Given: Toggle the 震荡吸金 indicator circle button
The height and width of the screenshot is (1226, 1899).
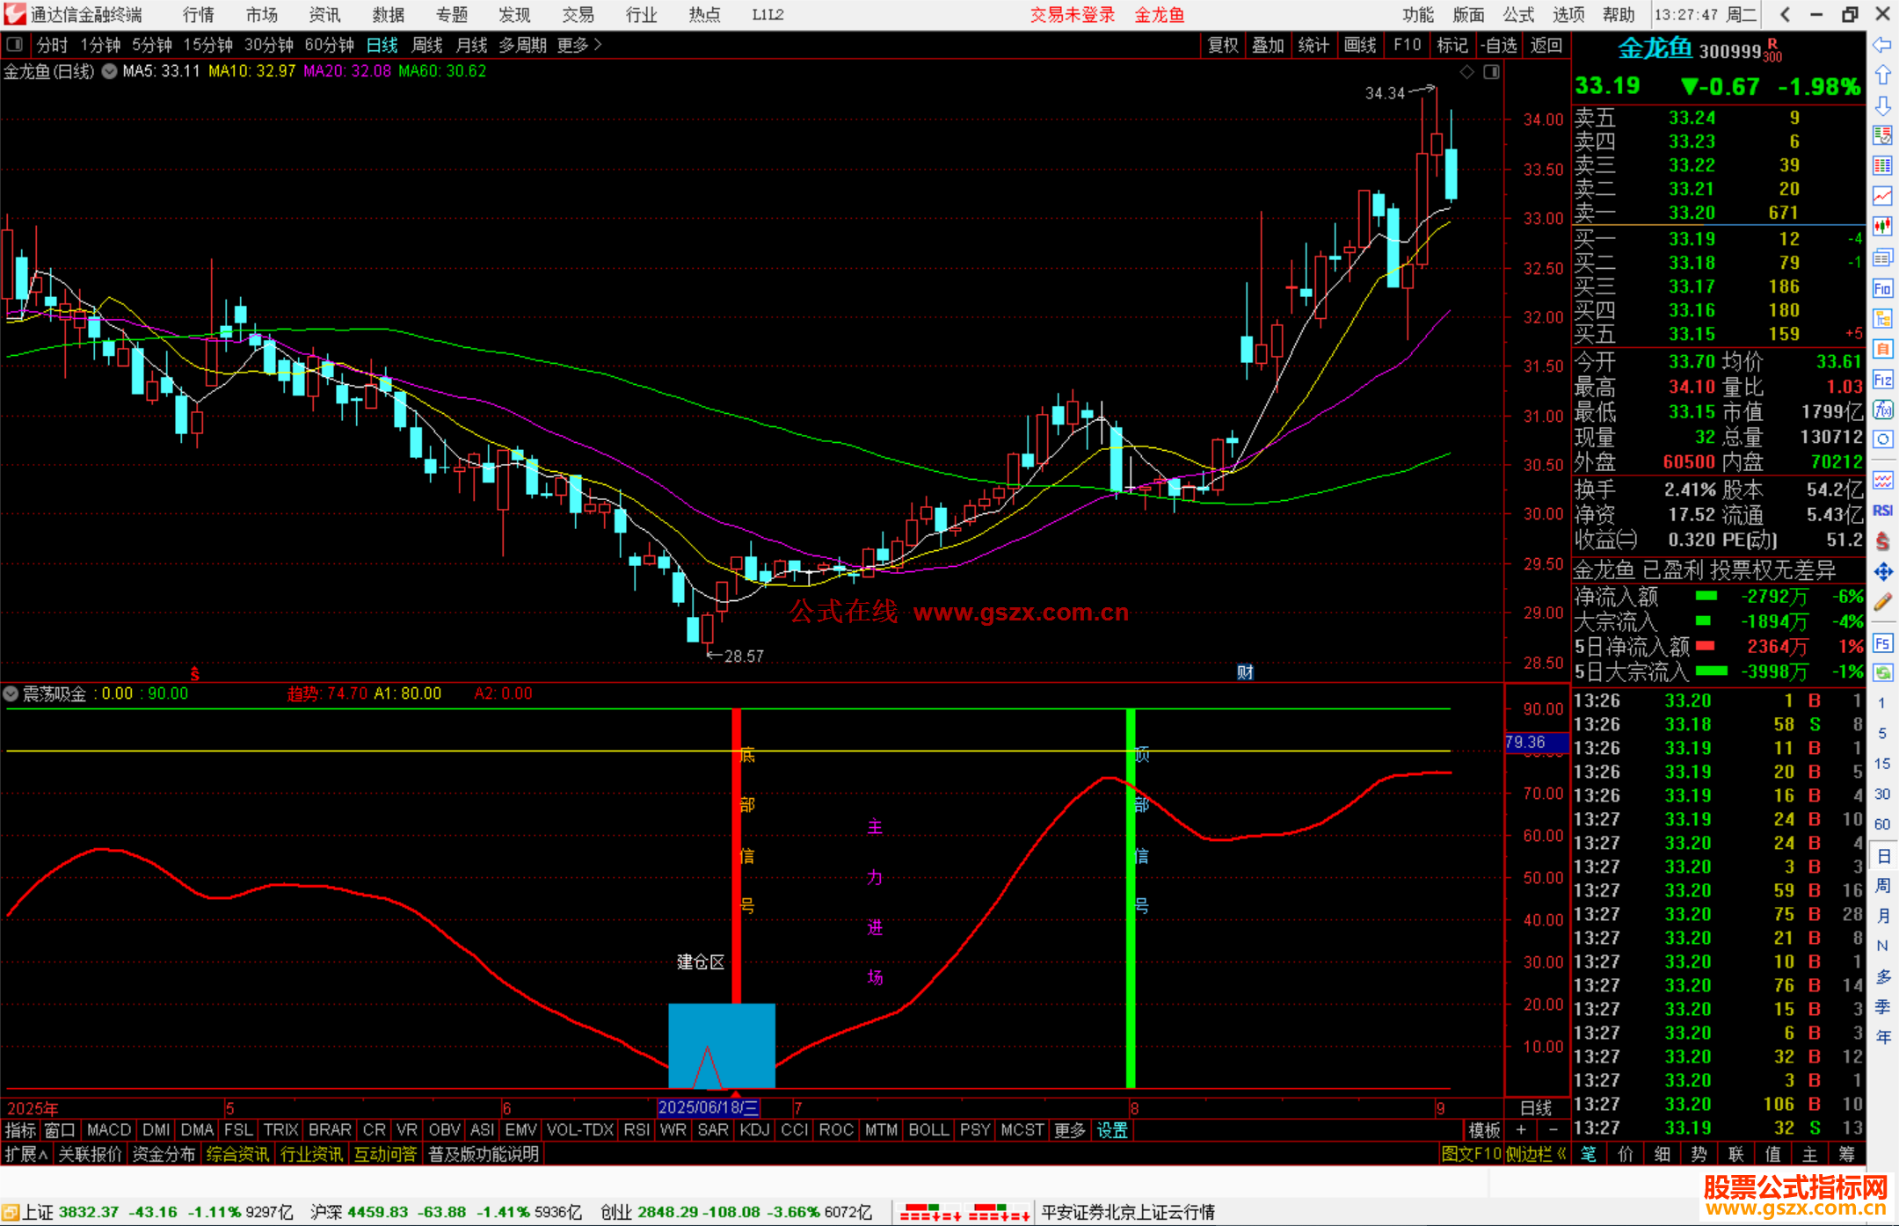Looking at the screenshot, I should [x=11, y=693].
